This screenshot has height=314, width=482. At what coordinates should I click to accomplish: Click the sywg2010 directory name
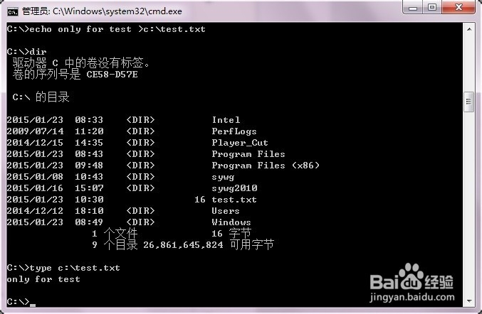point(234,188)
